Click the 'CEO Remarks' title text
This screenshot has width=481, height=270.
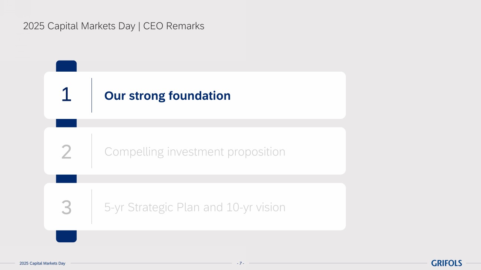174,26
